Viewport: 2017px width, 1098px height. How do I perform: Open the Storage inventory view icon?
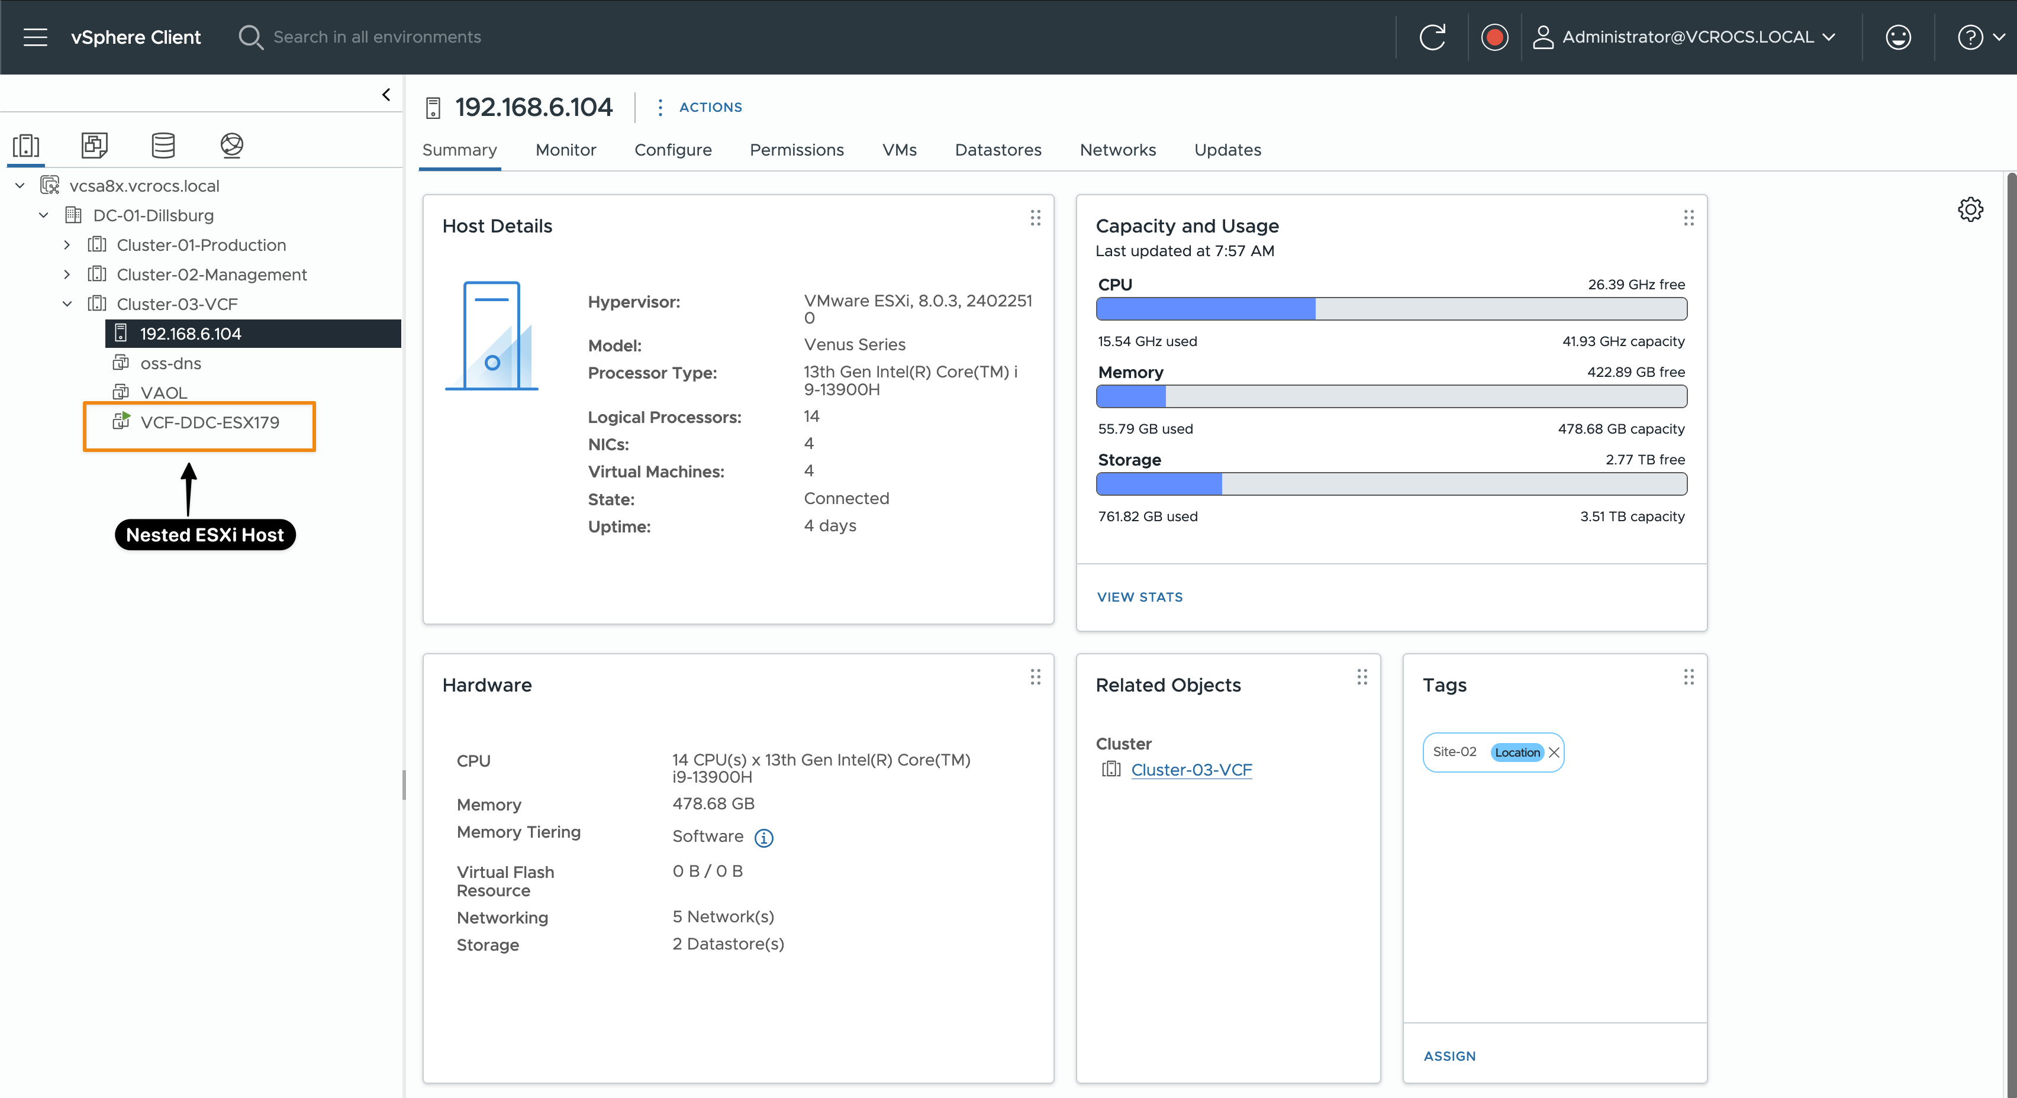click(x=163, y=146)
